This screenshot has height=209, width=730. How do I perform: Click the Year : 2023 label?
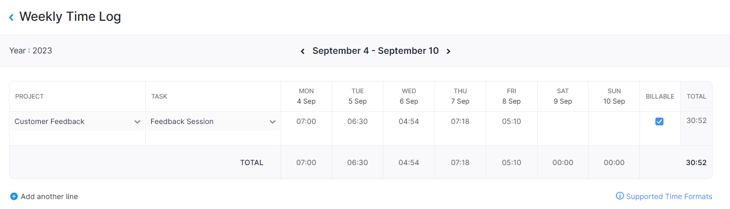[31, 51]
